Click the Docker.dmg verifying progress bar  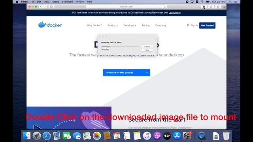point(120,47)
